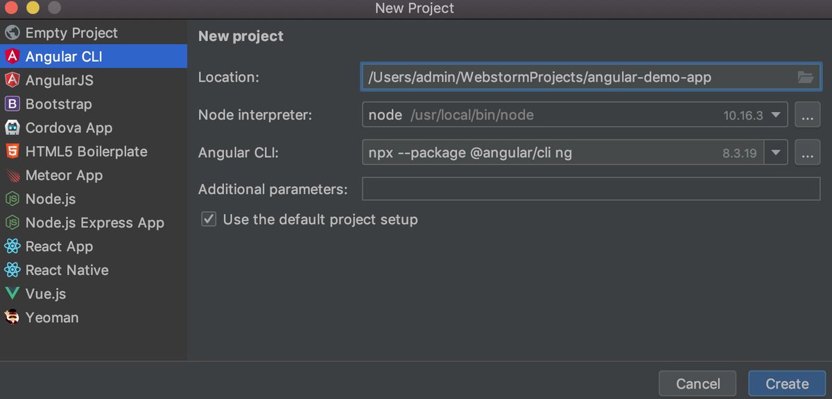Click the Vue.js V icon

pyautogui.click(x=12, y=294)
